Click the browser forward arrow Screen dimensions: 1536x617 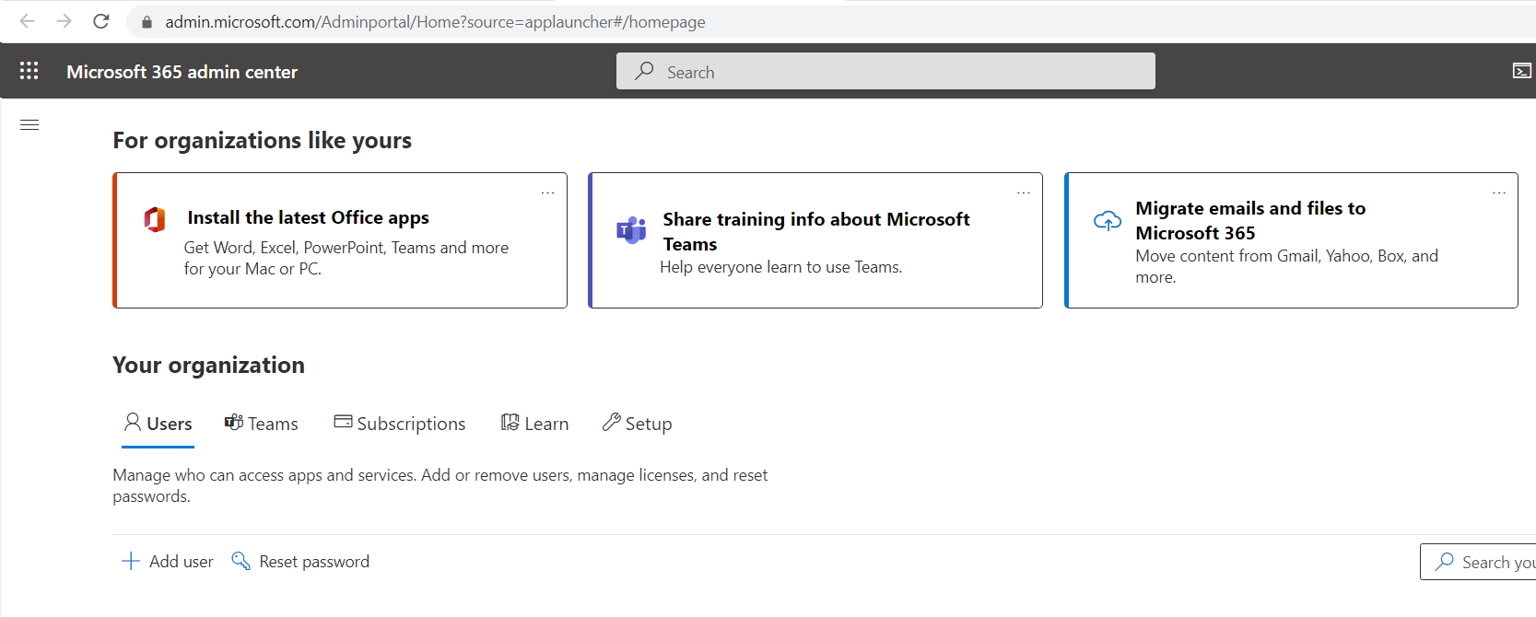(64, 21)
